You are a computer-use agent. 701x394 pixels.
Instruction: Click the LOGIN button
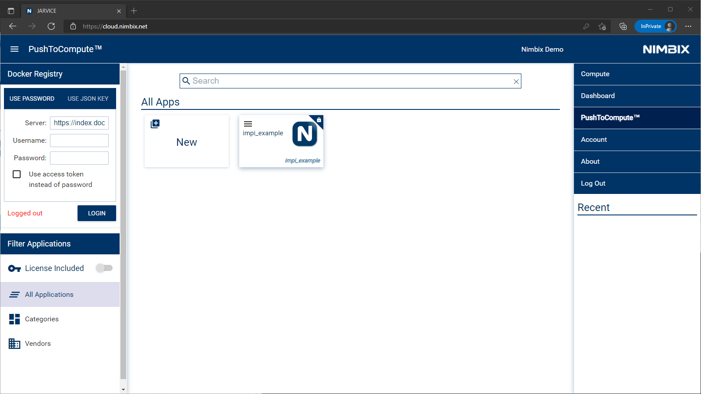click(x=97, y=213)
